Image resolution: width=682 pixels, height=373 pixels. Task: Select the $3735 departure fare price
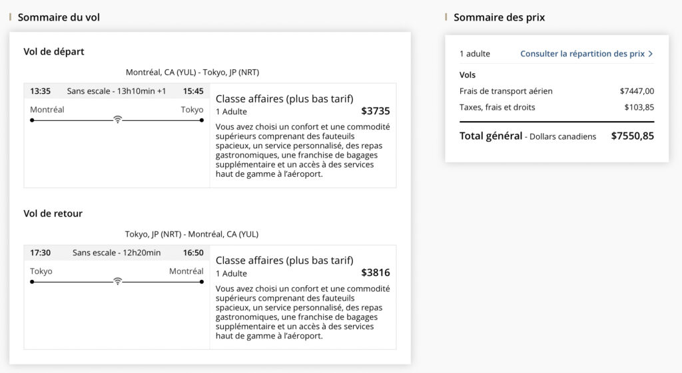click(376, 111)
